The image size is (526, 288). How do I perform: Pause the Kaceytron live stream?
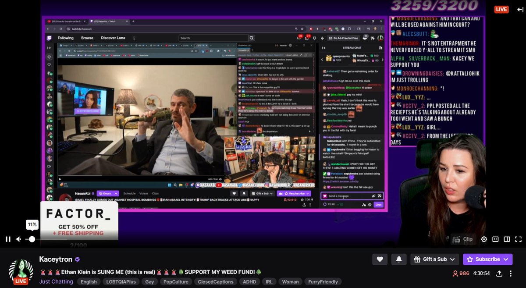(x=8, y=239)
